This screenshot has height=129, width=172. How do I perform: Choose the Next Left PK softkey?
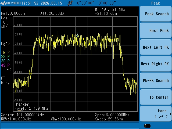click(156, 47)
